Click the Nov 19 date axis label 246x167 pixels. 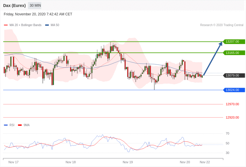point(128,162)
